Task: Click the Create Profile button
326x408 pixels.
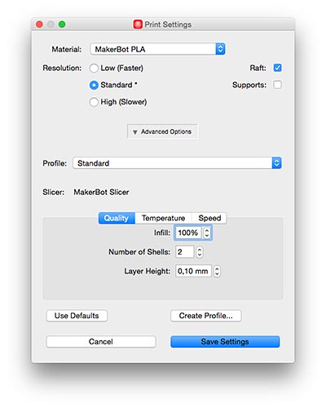Action: point(206,316)
